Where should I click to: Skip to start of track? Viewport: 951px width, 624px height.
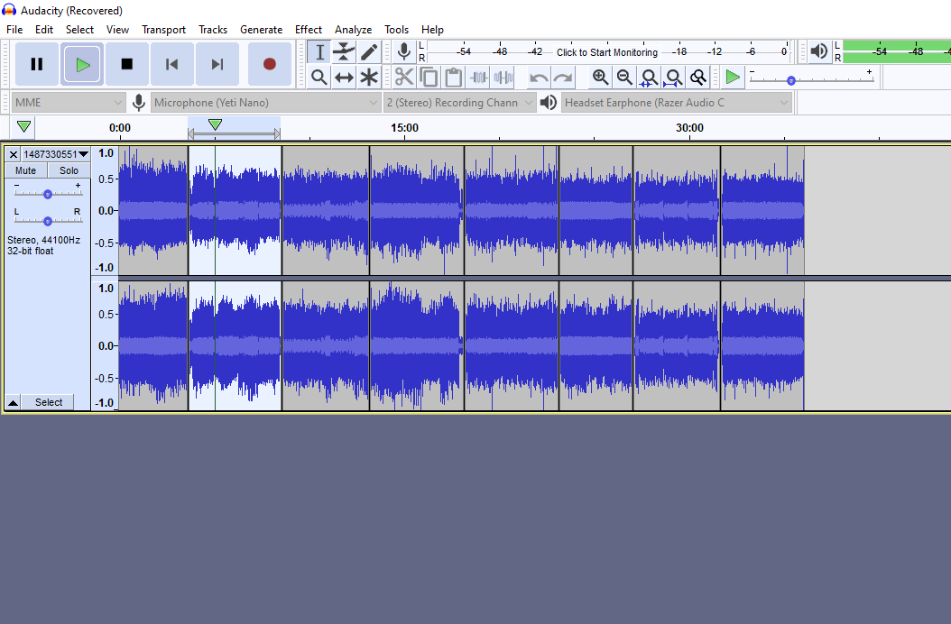click(171, 64)
